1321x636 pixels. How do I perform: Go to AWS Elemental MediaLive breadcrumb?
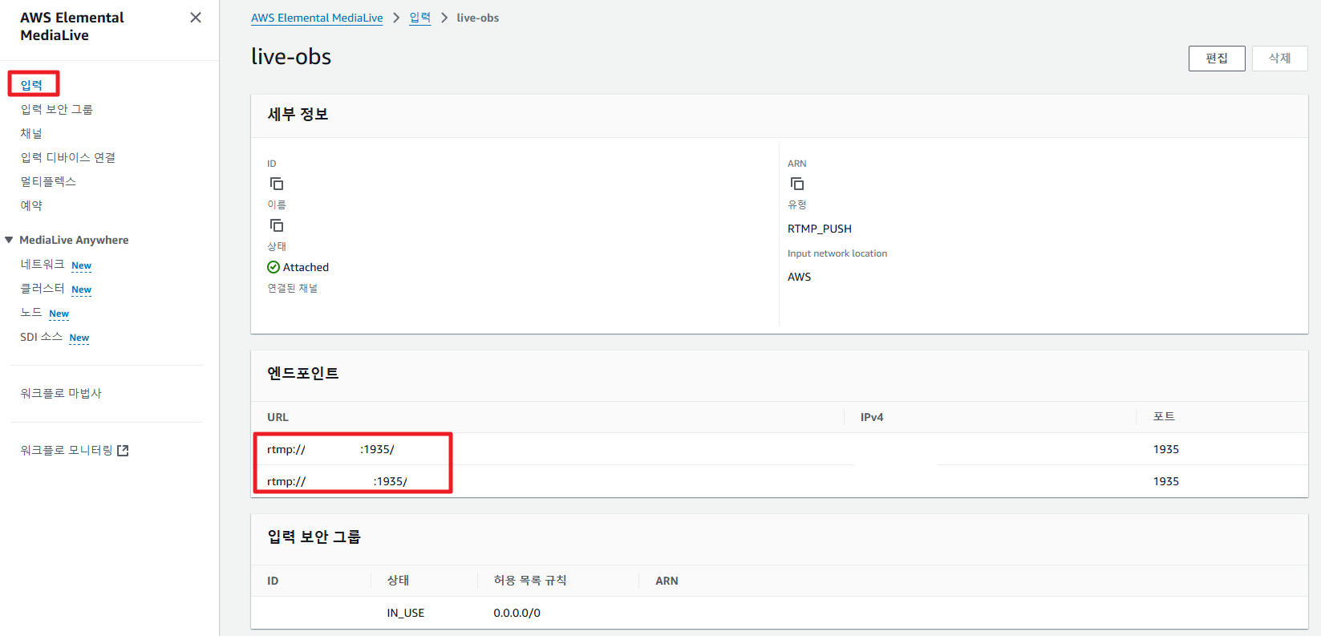click(317, 18)
